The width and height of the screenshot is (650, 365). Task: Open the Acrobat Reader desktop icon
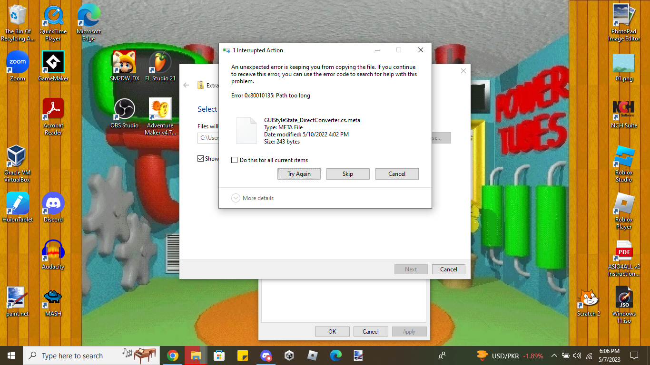click(x=53, y=117)
